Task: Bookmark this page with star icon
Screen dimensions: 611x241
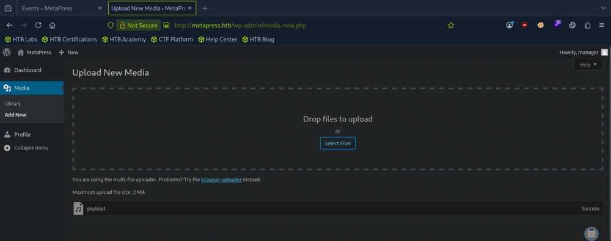Action: coord(451,25)
